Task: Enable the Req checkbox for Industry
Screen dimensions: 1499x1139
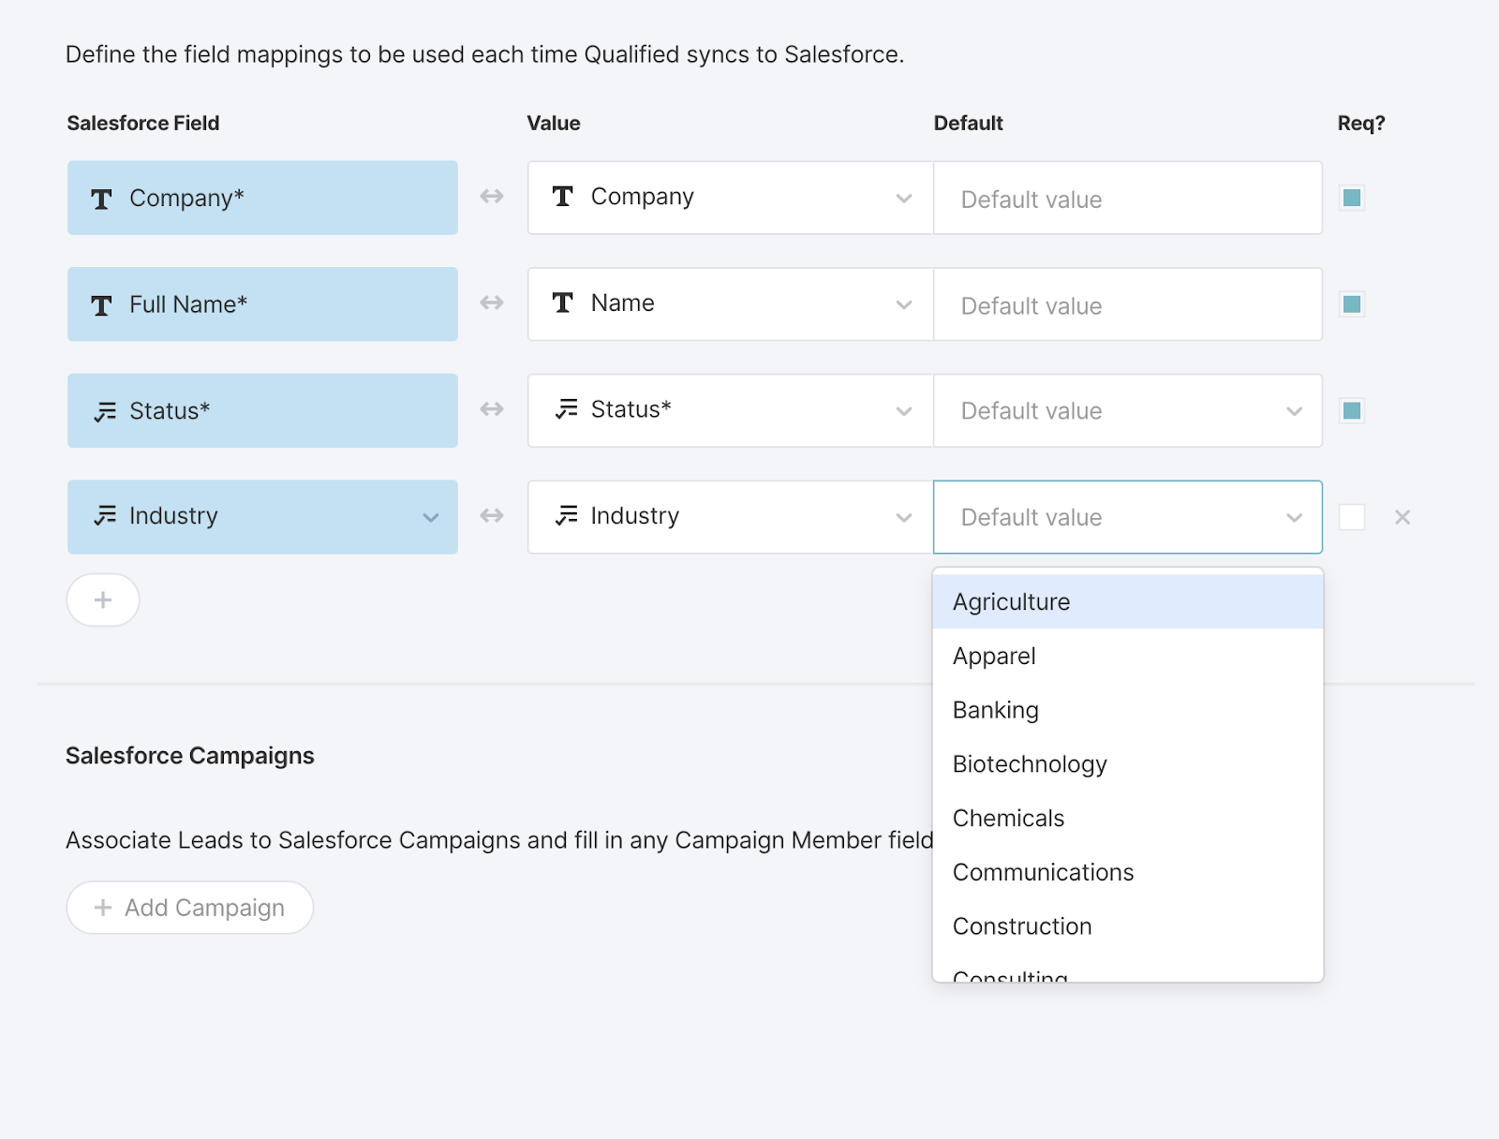Action: [1351, 516]
